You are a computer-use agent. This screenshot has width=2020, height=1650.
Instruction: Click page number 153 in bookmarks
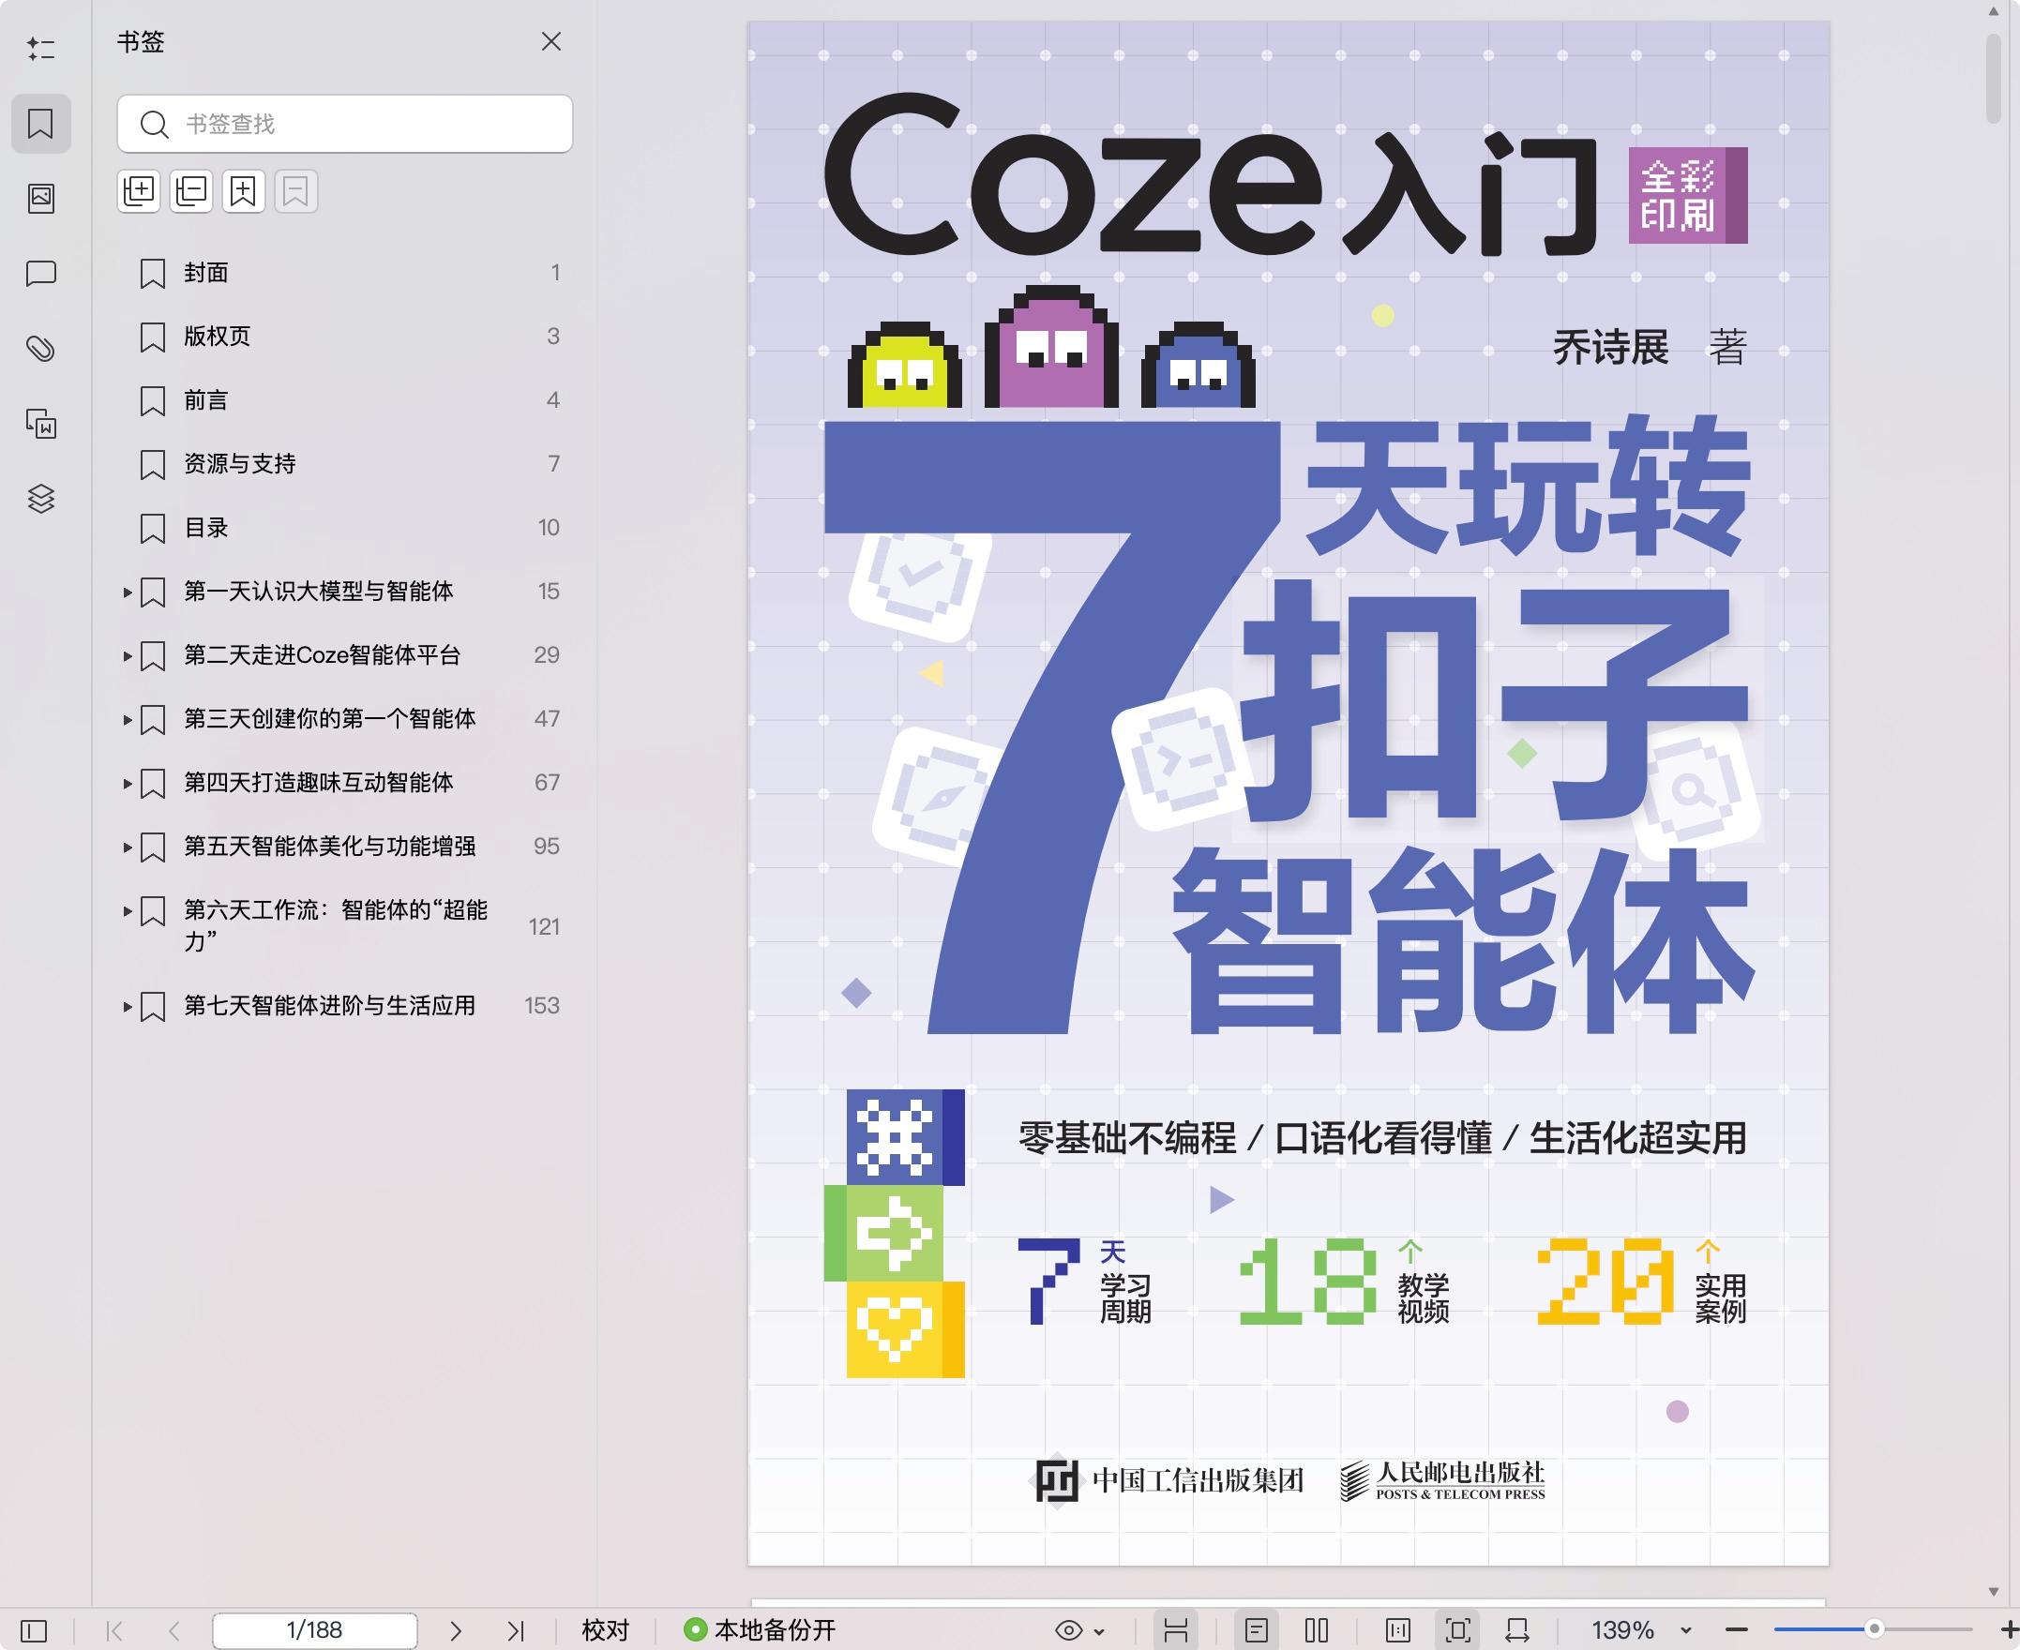pos(542,1006)
